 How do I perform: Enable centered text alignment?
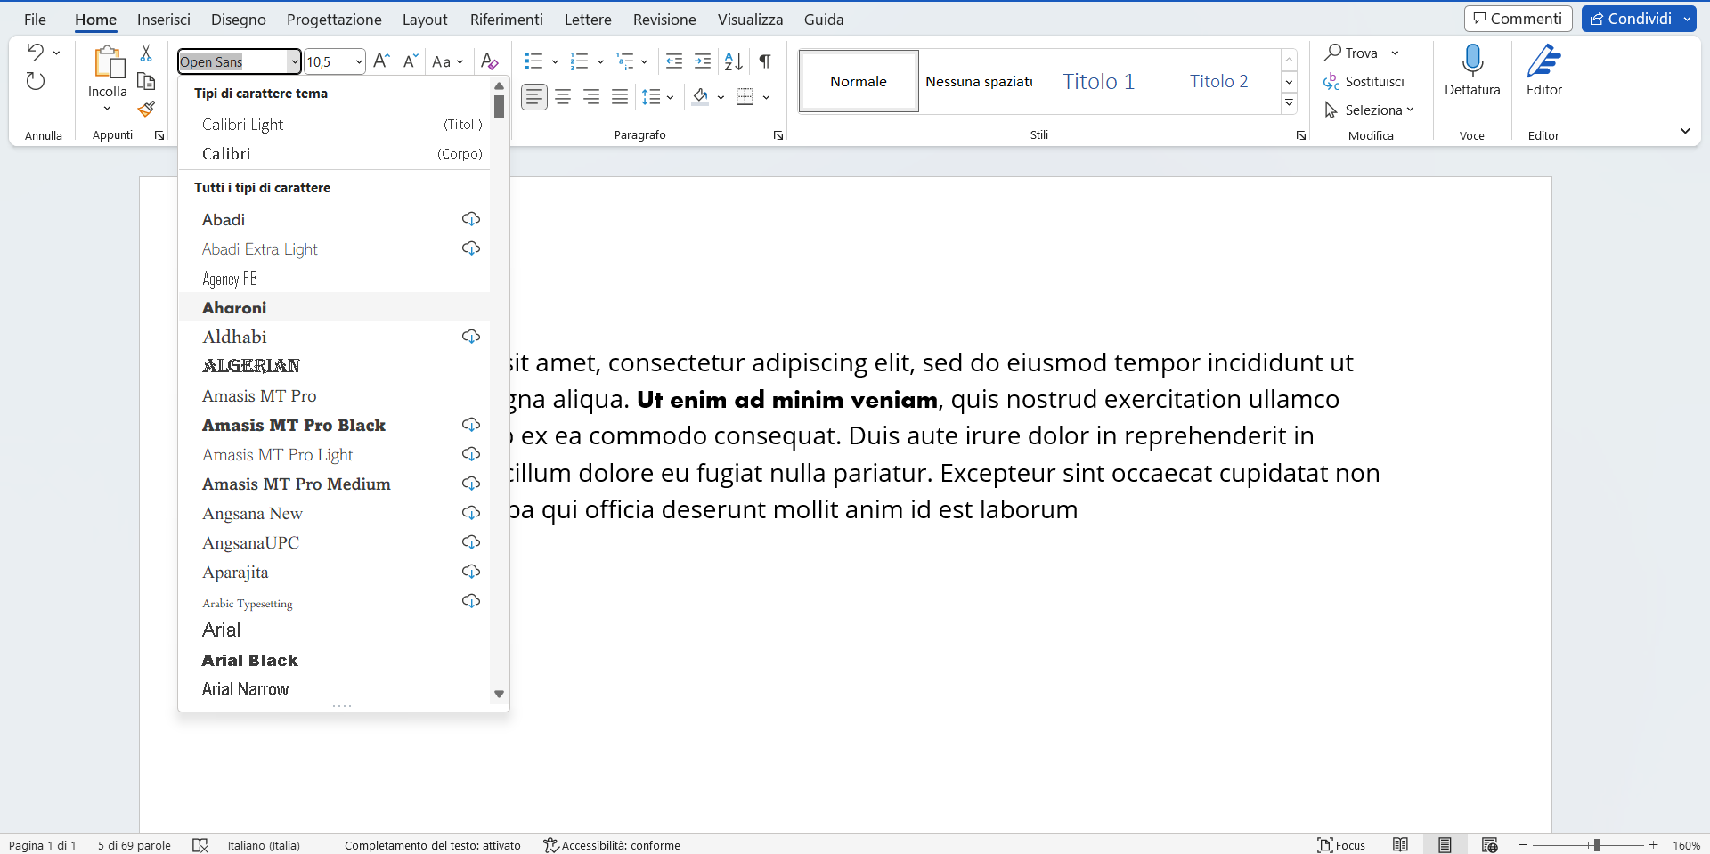[563, 96]
